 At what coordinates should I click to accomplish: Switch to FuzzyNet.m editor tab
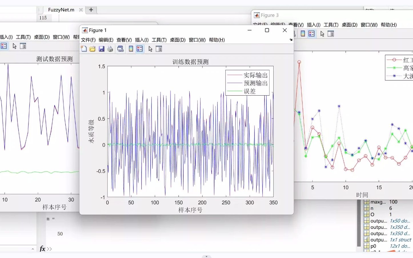(61, 10)
